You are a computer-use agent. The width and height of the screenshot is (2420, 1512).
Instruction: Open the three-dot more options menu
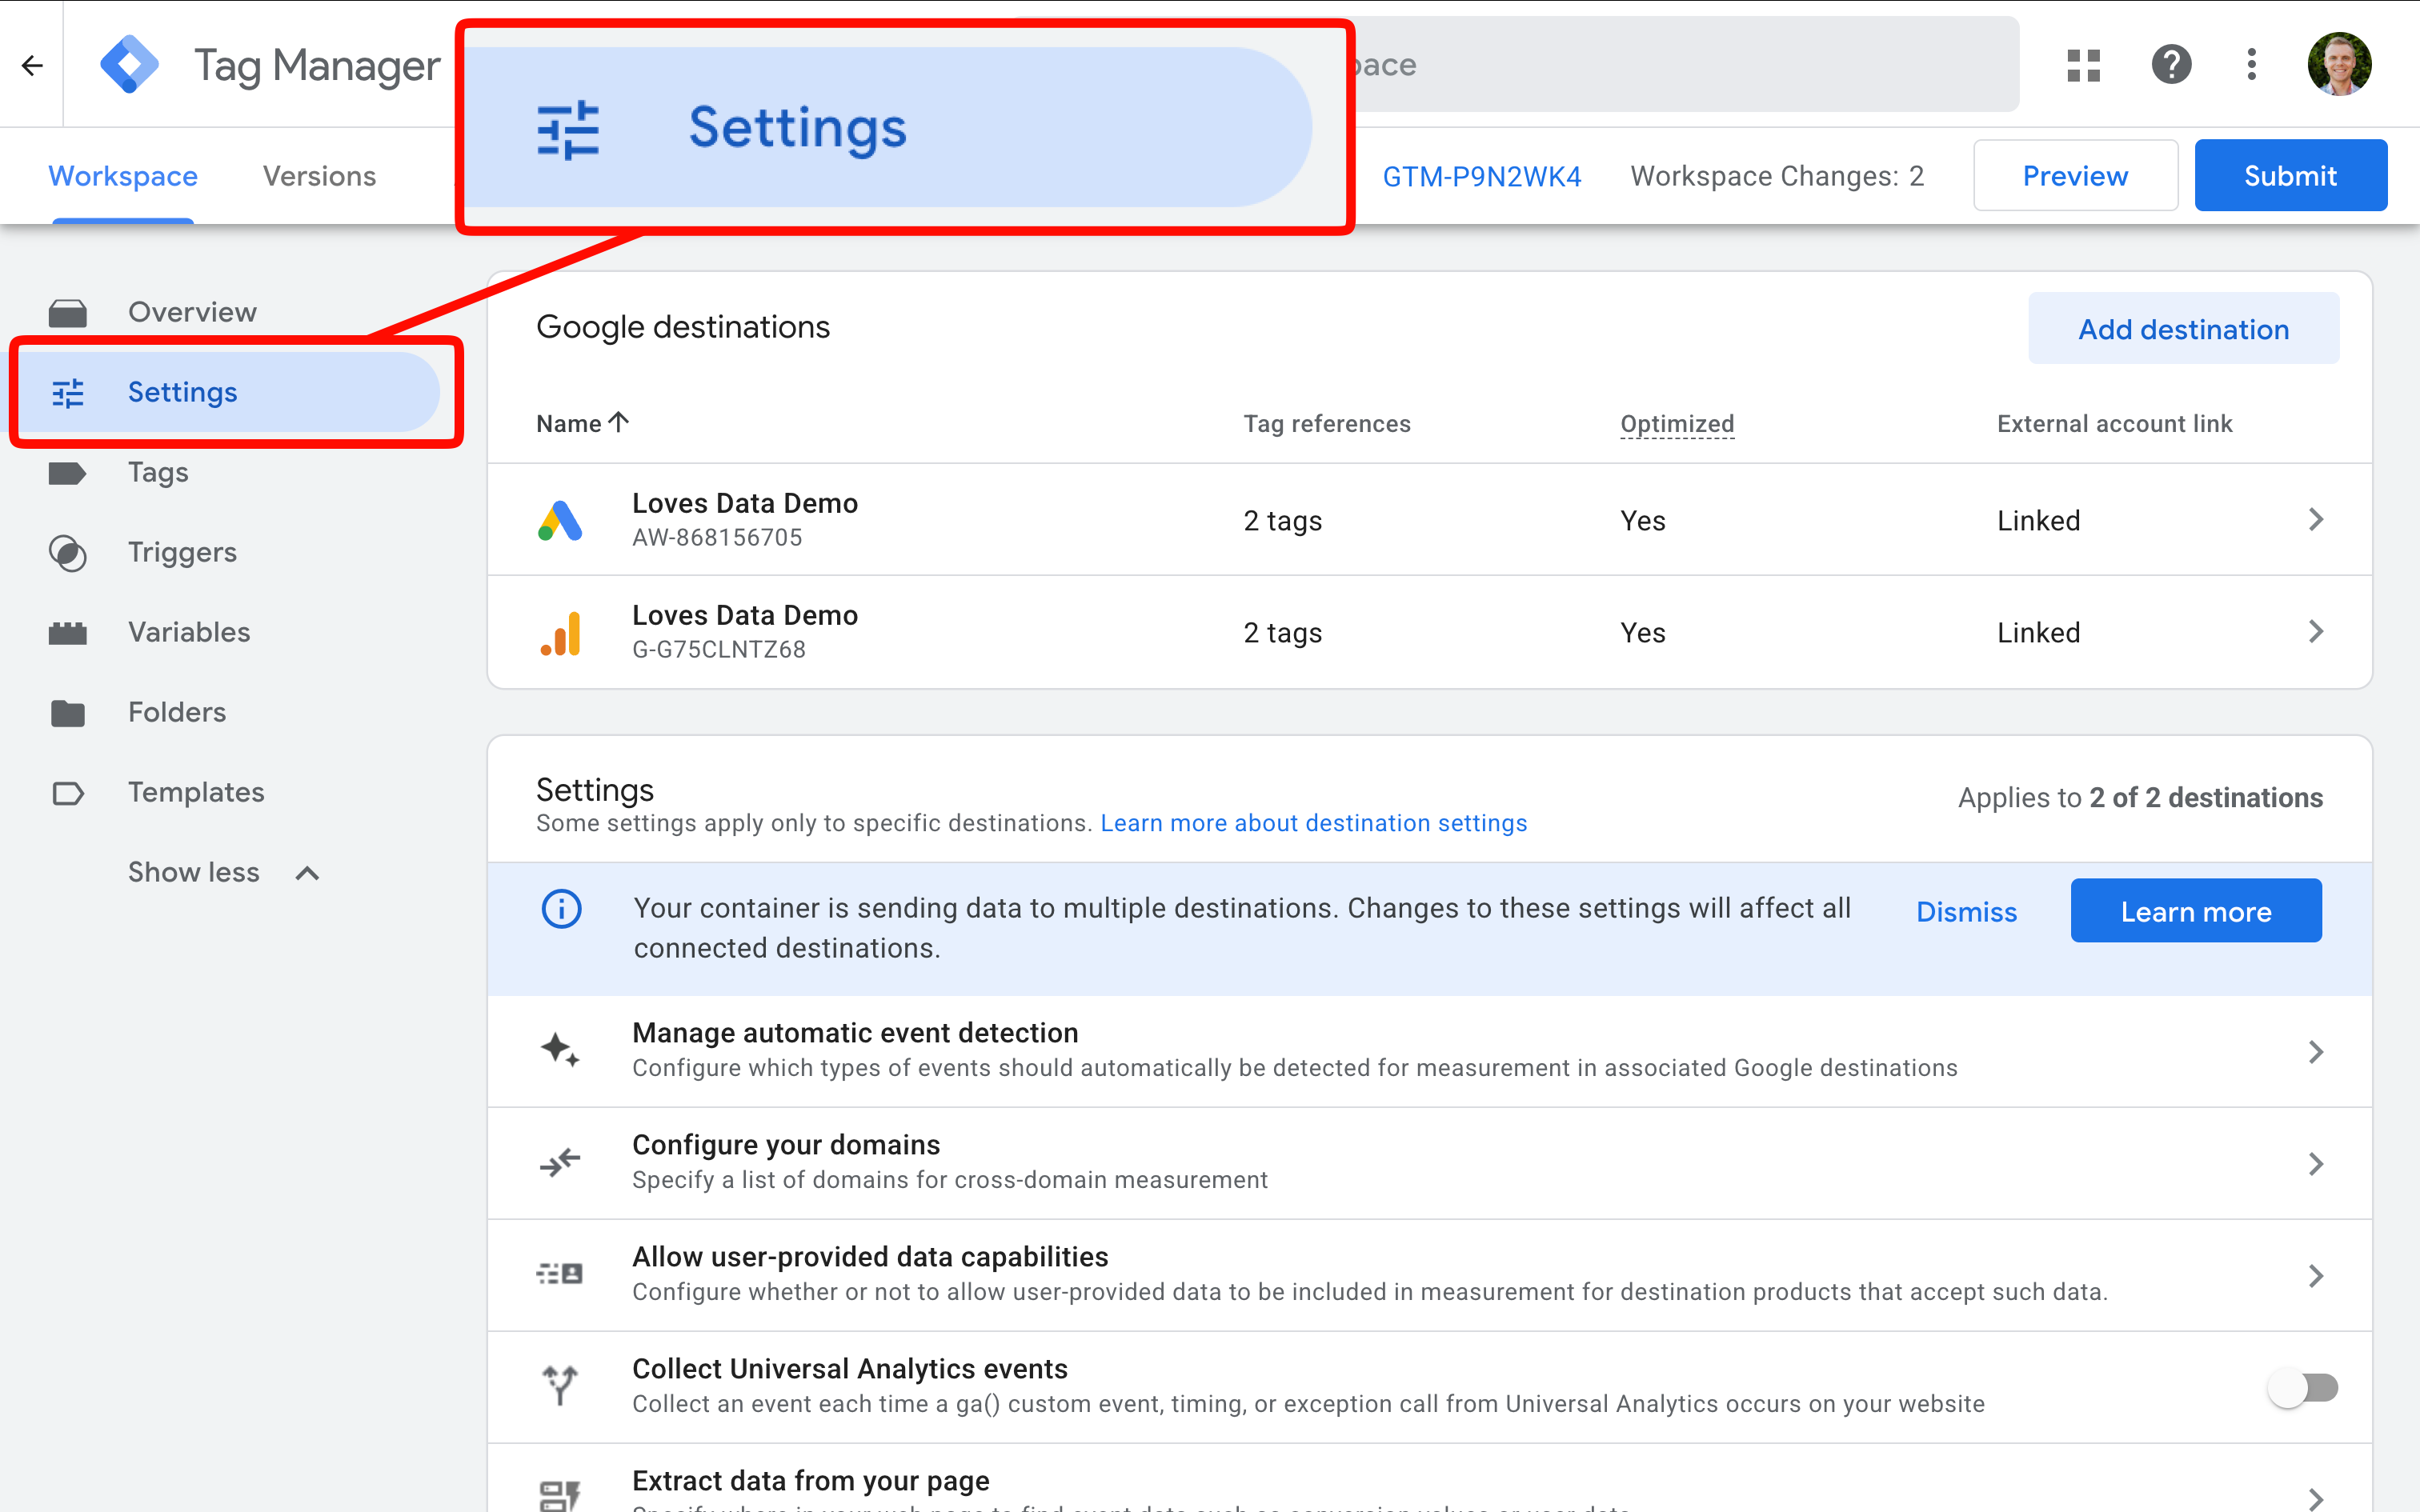[2252, 65]
